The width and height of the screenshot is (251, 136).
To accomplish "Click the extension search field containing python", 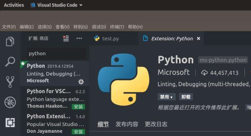I will pyautogui.click(x=57, y=54).
